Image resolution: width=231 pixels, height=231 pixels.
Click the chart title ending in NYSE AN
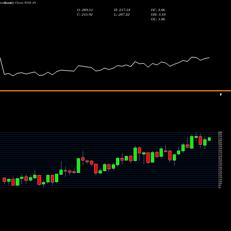(x=18, y=3)
